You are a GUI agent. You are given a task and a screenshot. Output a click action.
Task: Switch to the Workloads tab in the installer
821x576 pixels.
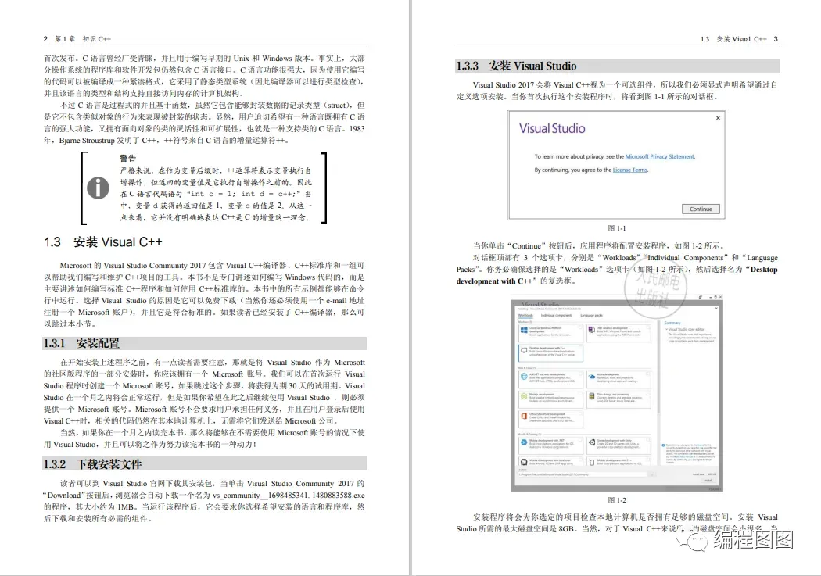click(x=525, y=315)
